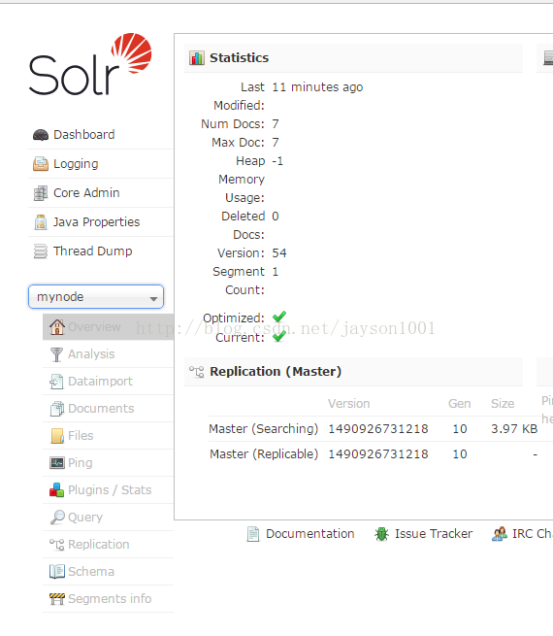Click the Schema book icon
The image size is (553, 636).
point(56,572)
